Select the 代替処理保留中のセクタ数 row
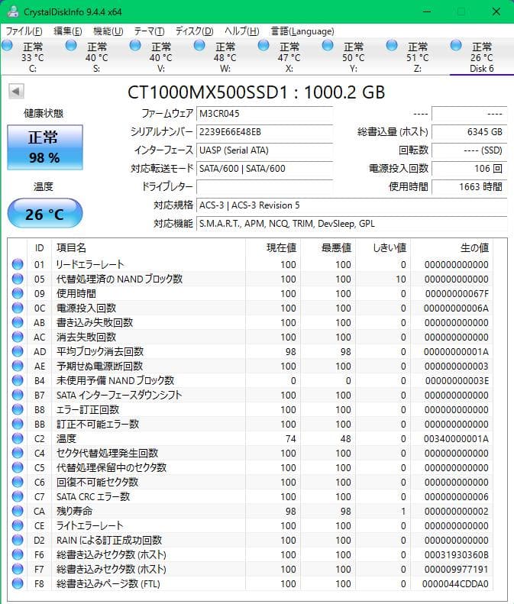This screenshot has width=514, height=604. coord(251,467)
